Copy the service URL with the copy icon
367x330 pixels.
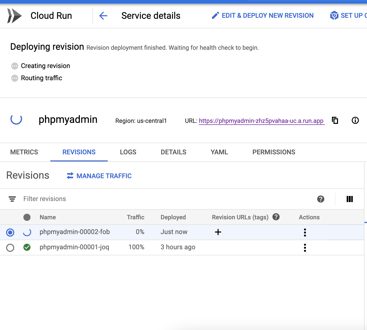(335, 120)
